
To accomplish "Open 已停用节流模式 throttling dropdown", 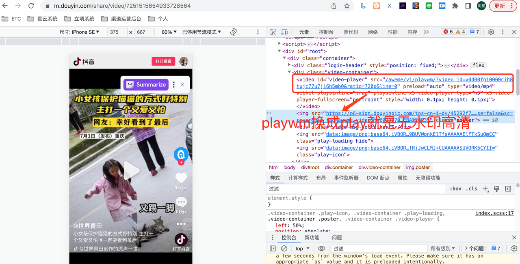I will click(x=201, y=32).
